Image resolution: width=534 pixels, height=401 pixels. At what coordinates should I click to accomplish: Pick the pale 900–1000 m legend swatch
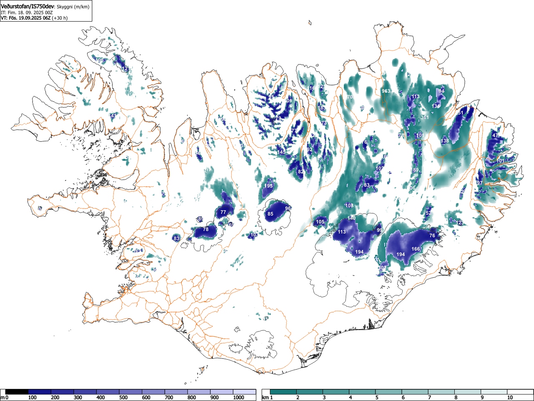(x=222, y=392)
